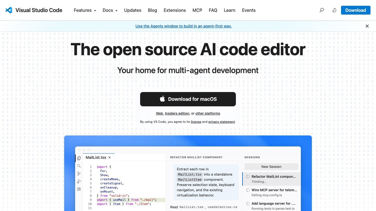Click the status icon beside Wire MCP server session

(248, 190)
